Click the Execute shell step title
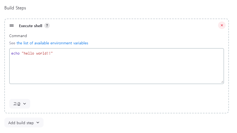237x133 pixels. tap(31, 26)
